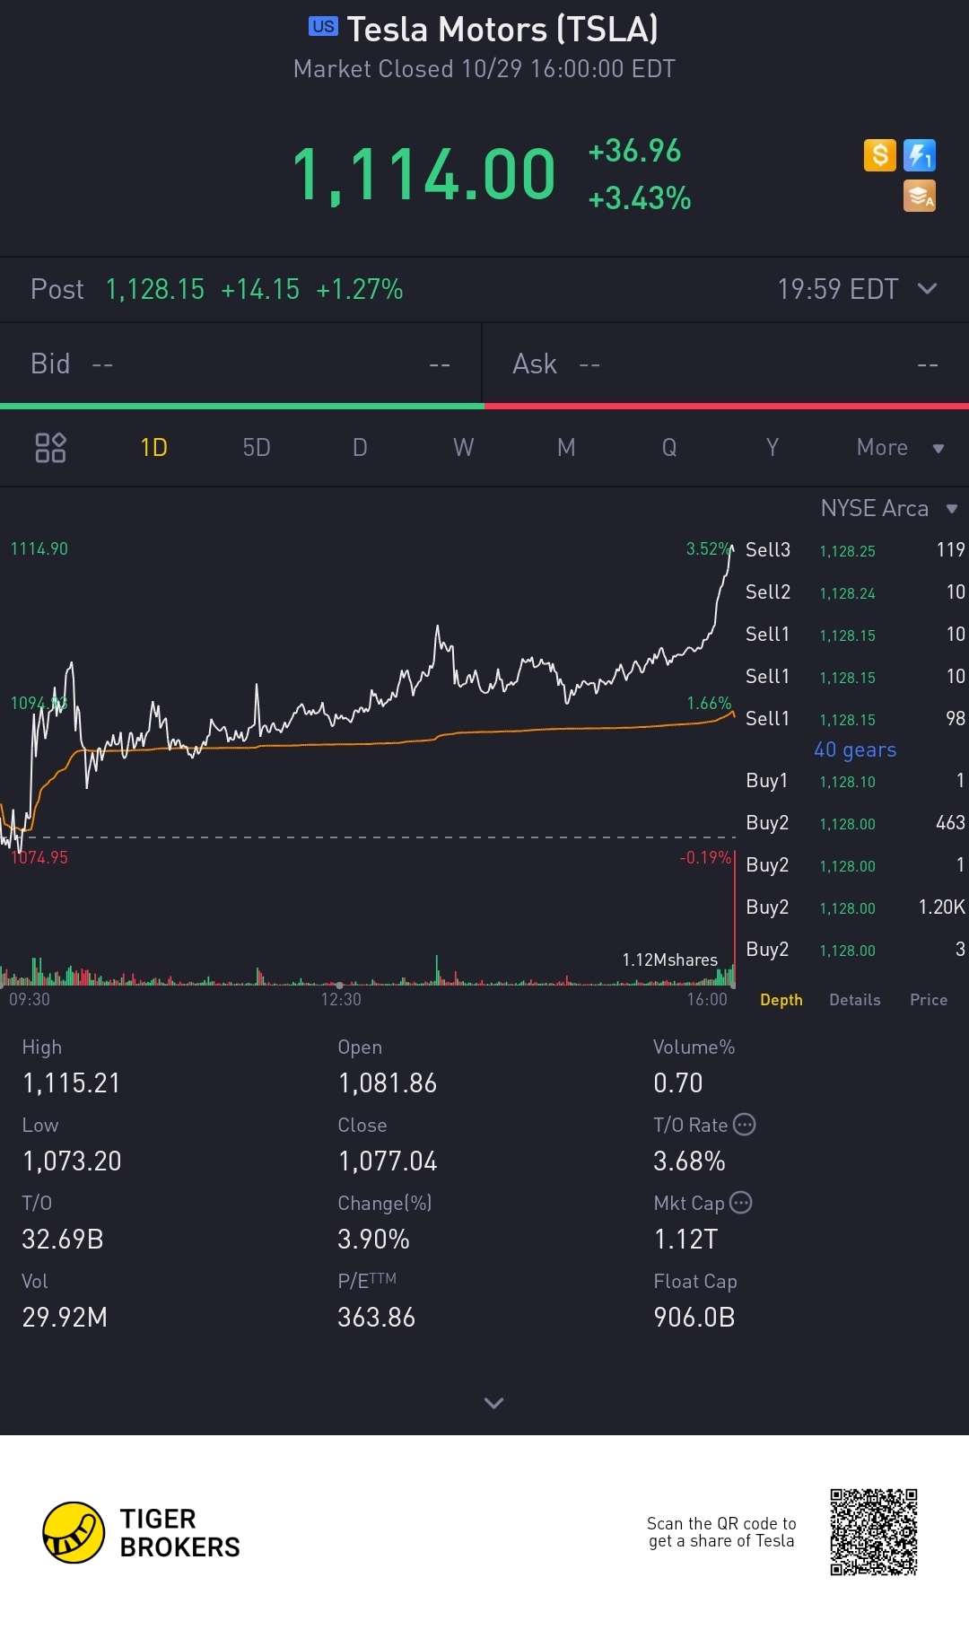969x1630 pixels.
Task: Tap the +36.96 price change
Action: (x=634, y=151)
